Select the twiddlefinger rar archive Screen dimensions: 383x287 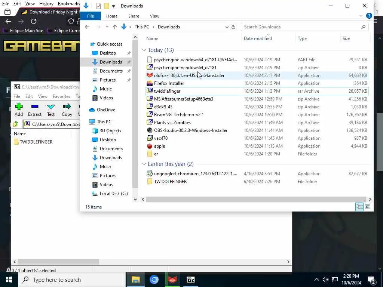click(257, 91)
